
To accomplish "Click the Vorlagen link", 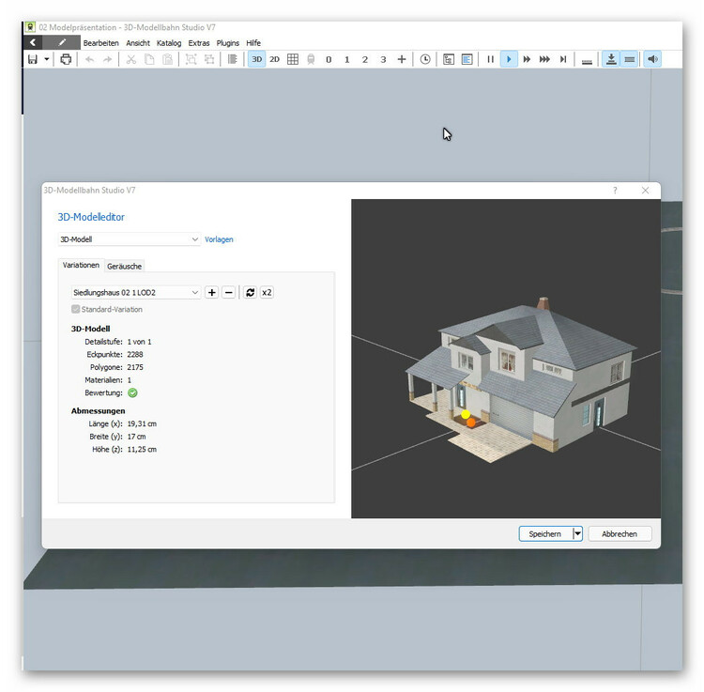I will tap(219, 239).
